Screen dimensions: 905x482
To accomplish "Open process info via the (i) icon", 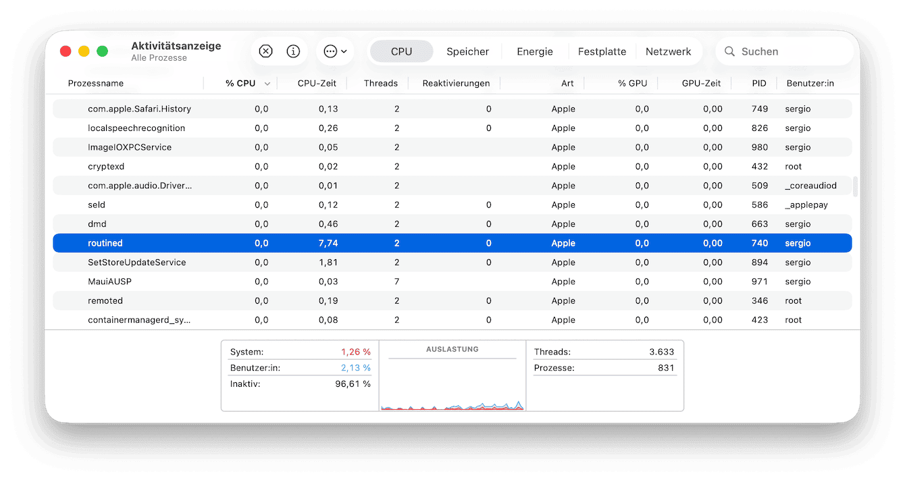I will (293, 51).
